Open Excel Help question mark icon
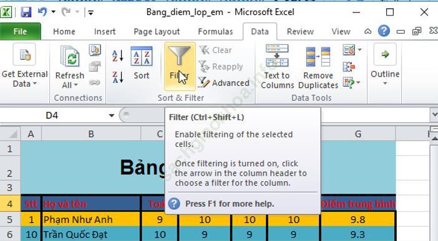438x241 pixels. point(384,31)
